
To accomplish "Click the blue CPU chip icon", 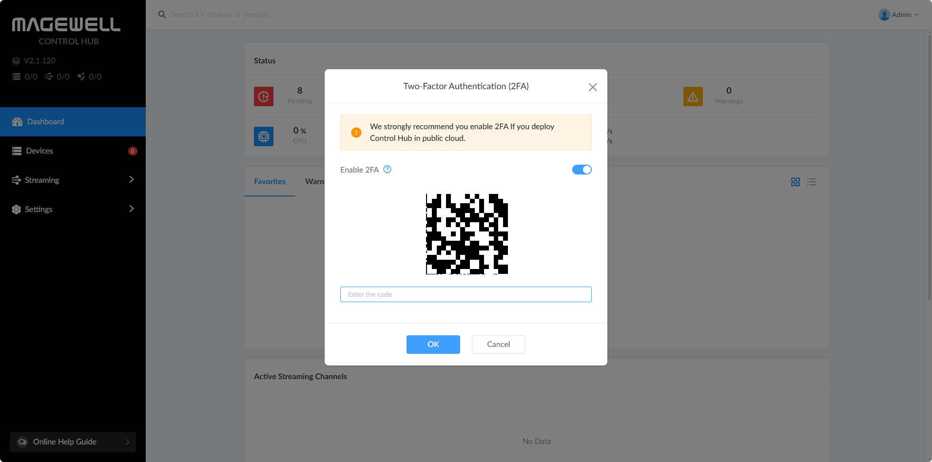I will tap(264, 136).
